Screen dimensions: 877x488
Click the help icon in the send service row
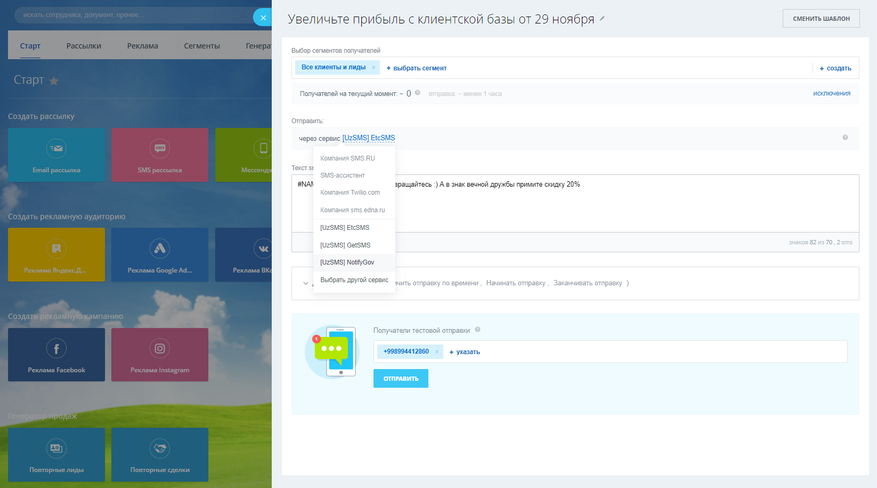click(x=845, y=138)
